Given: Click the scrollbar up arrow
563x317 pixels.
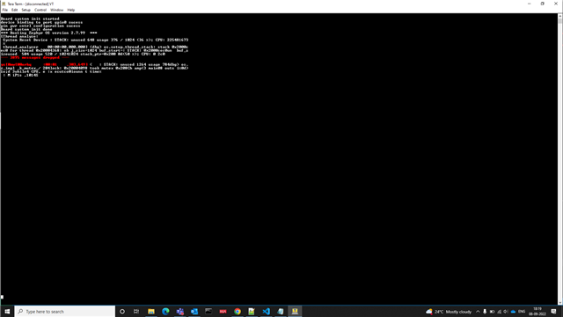Looking at the screenshot, I should (560, 16).
